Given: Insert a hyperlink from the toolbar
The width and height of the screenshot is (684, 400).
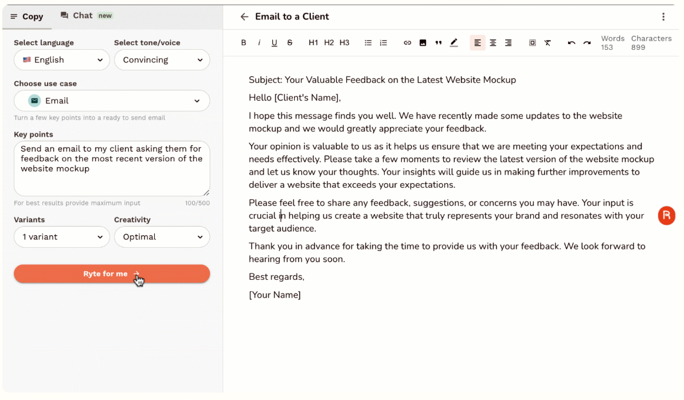Looking at the screenshot, I should (408, 43).
